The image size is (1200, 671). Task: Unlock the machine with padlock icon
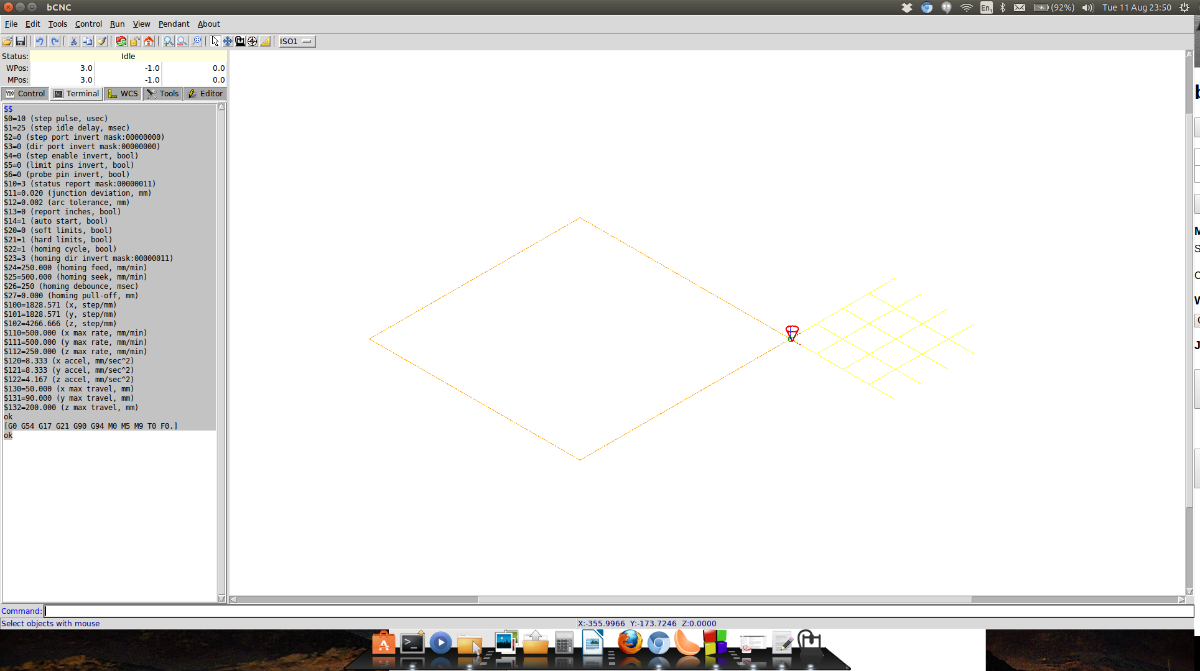click(x=135, y=41)
